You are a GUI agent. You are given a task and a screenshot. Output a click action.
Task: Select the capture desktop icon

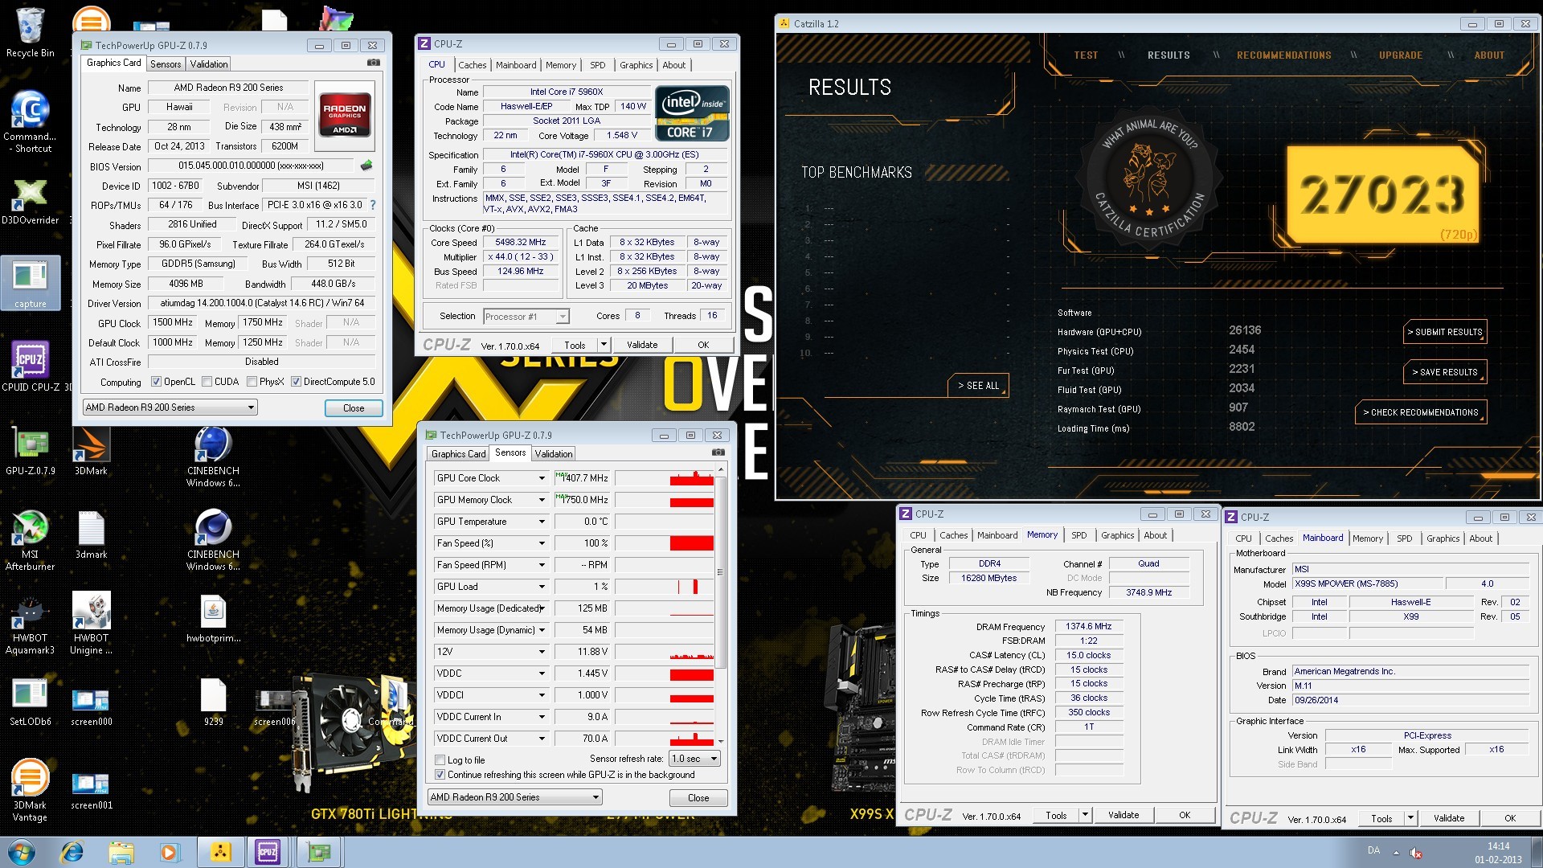31,283
